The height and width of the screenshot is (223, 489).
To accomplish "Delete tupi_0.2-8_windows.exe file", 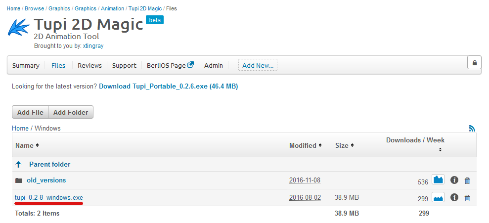I will [x=467, y=198].
